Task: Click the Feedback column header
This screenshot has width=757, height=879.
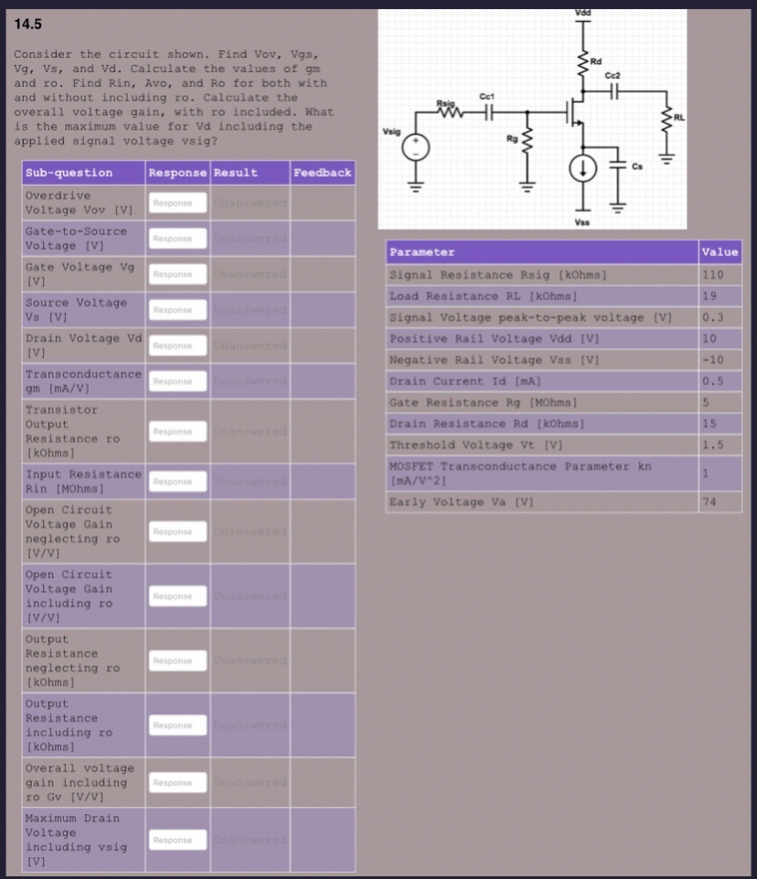Action: pos(322,172)
